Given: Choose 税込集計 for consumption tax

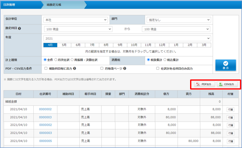Looking at the screenshot, I should [x=165, y=60].
